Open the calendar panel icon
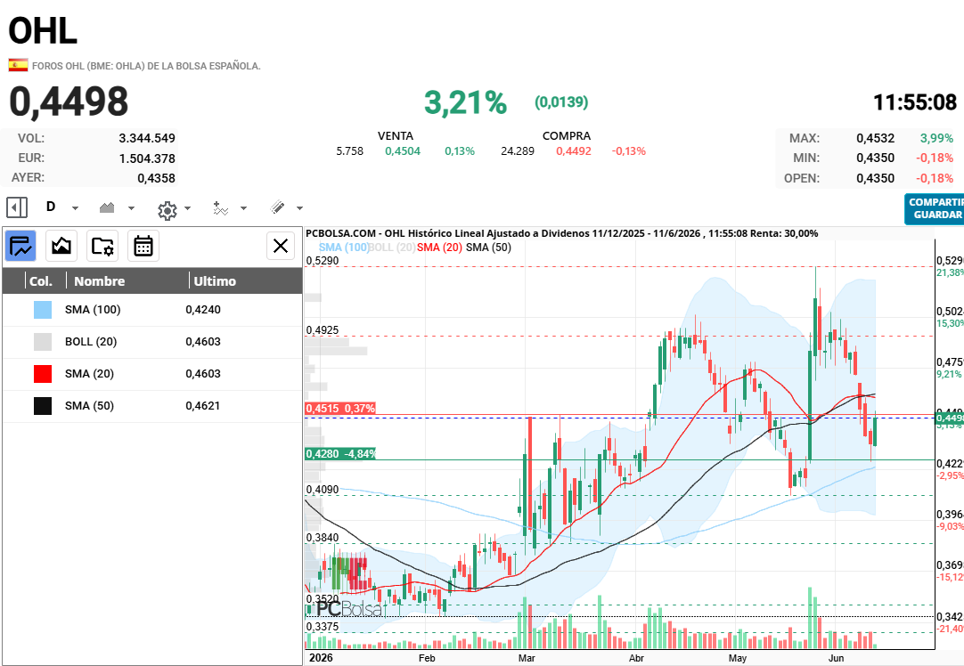The image size is (964, 666). pyautogui.click(x=143, y=247)
